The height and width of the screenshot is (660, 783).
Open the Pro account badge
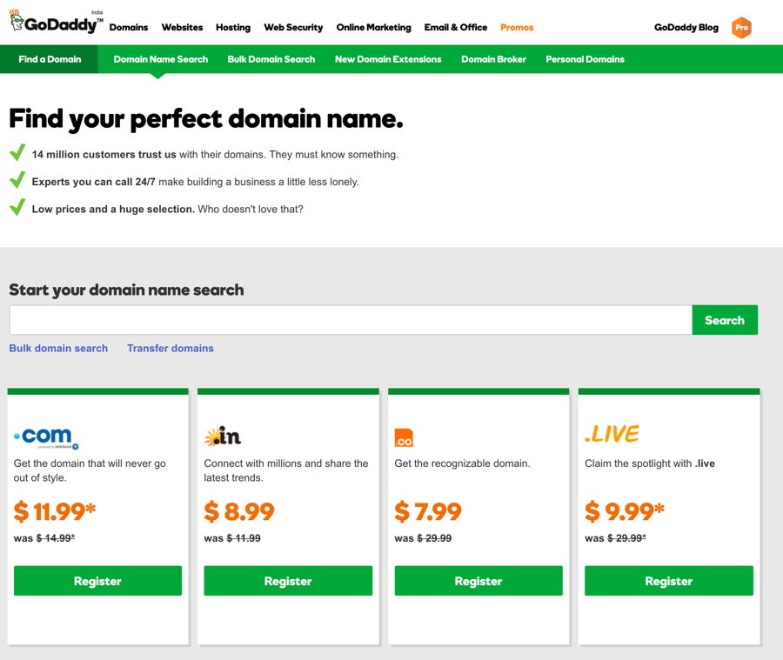click(x=742, y=28)
